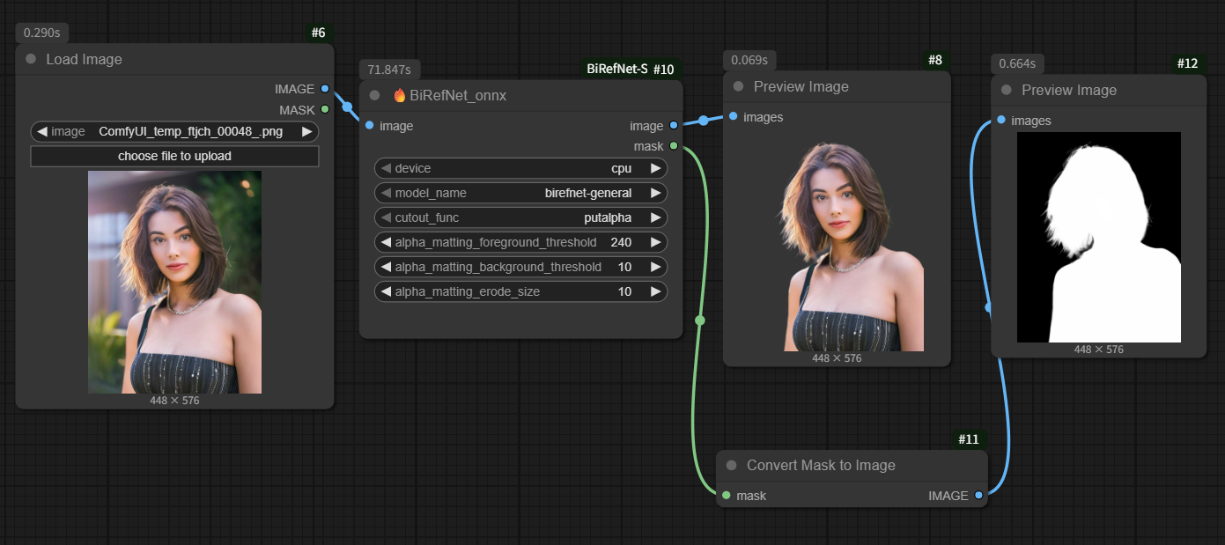The width and height of the screenshot is (1225, 545).
Task: Increase alpha_matting_foreground_threshold with right arrow
Action: click(655, 242)
